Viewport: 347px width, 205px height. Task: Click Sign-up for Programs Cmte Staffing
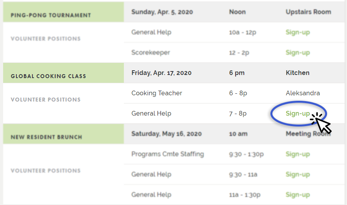[298, 154]
